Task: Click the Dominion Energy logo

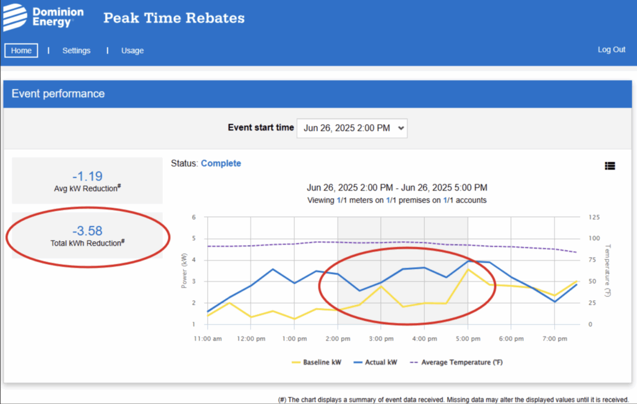Action: pos(43,17)
